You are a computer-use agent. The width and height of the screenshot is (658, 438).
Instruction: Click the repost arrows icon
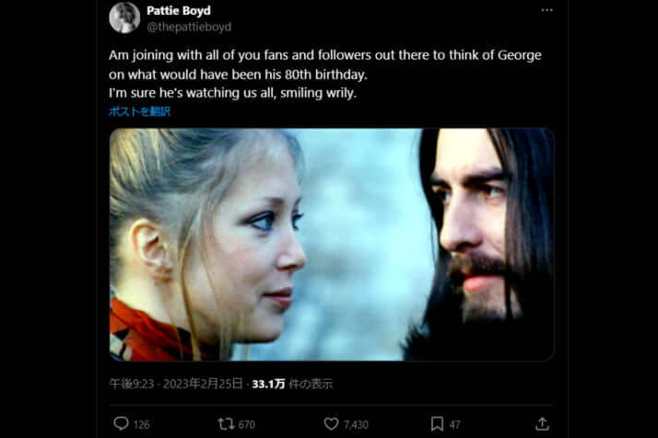tap(225, 423)
